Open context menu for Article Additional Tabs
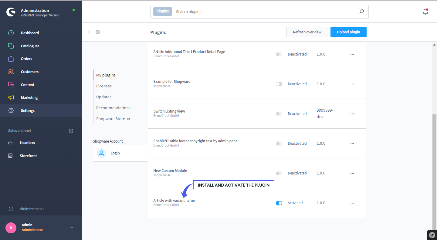 352,54
